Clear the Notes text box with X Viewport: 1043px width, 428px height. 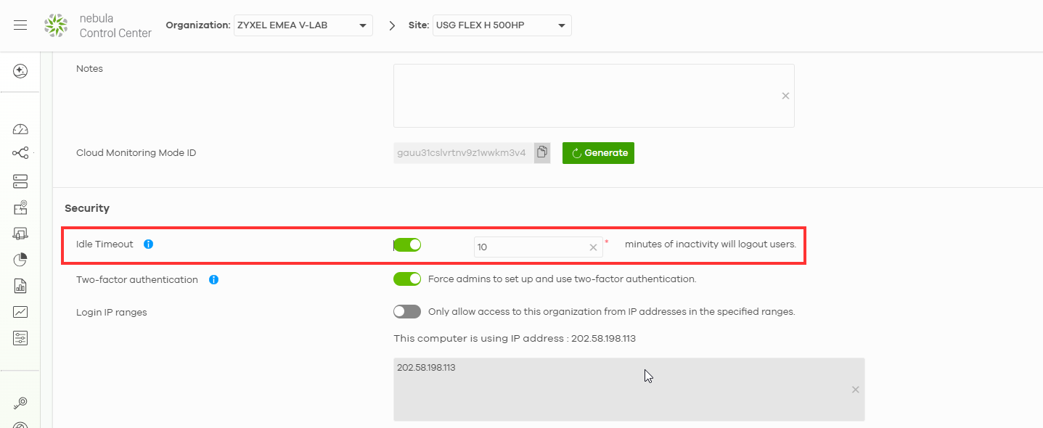(785, 96)
